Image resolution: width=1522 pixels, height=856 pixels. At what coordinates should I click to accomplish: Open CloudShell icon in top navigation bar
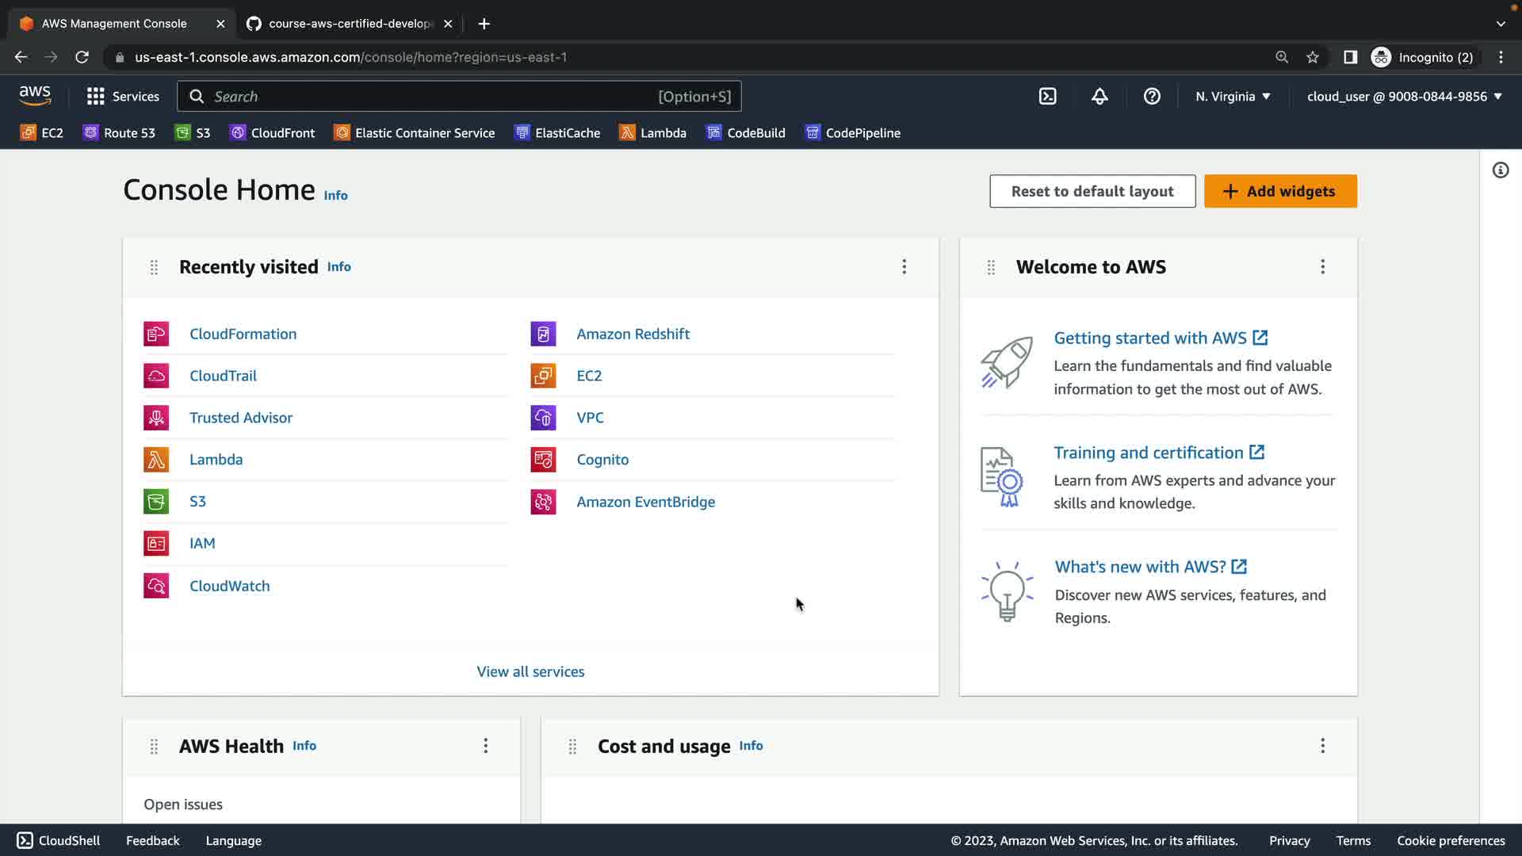pos(1047,97)
